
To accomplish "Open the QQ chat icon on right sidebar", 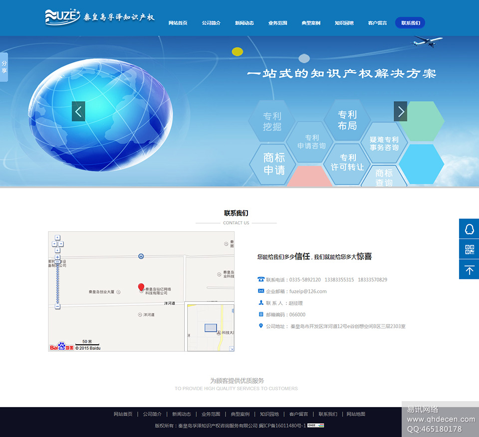I will click(469, 229).
